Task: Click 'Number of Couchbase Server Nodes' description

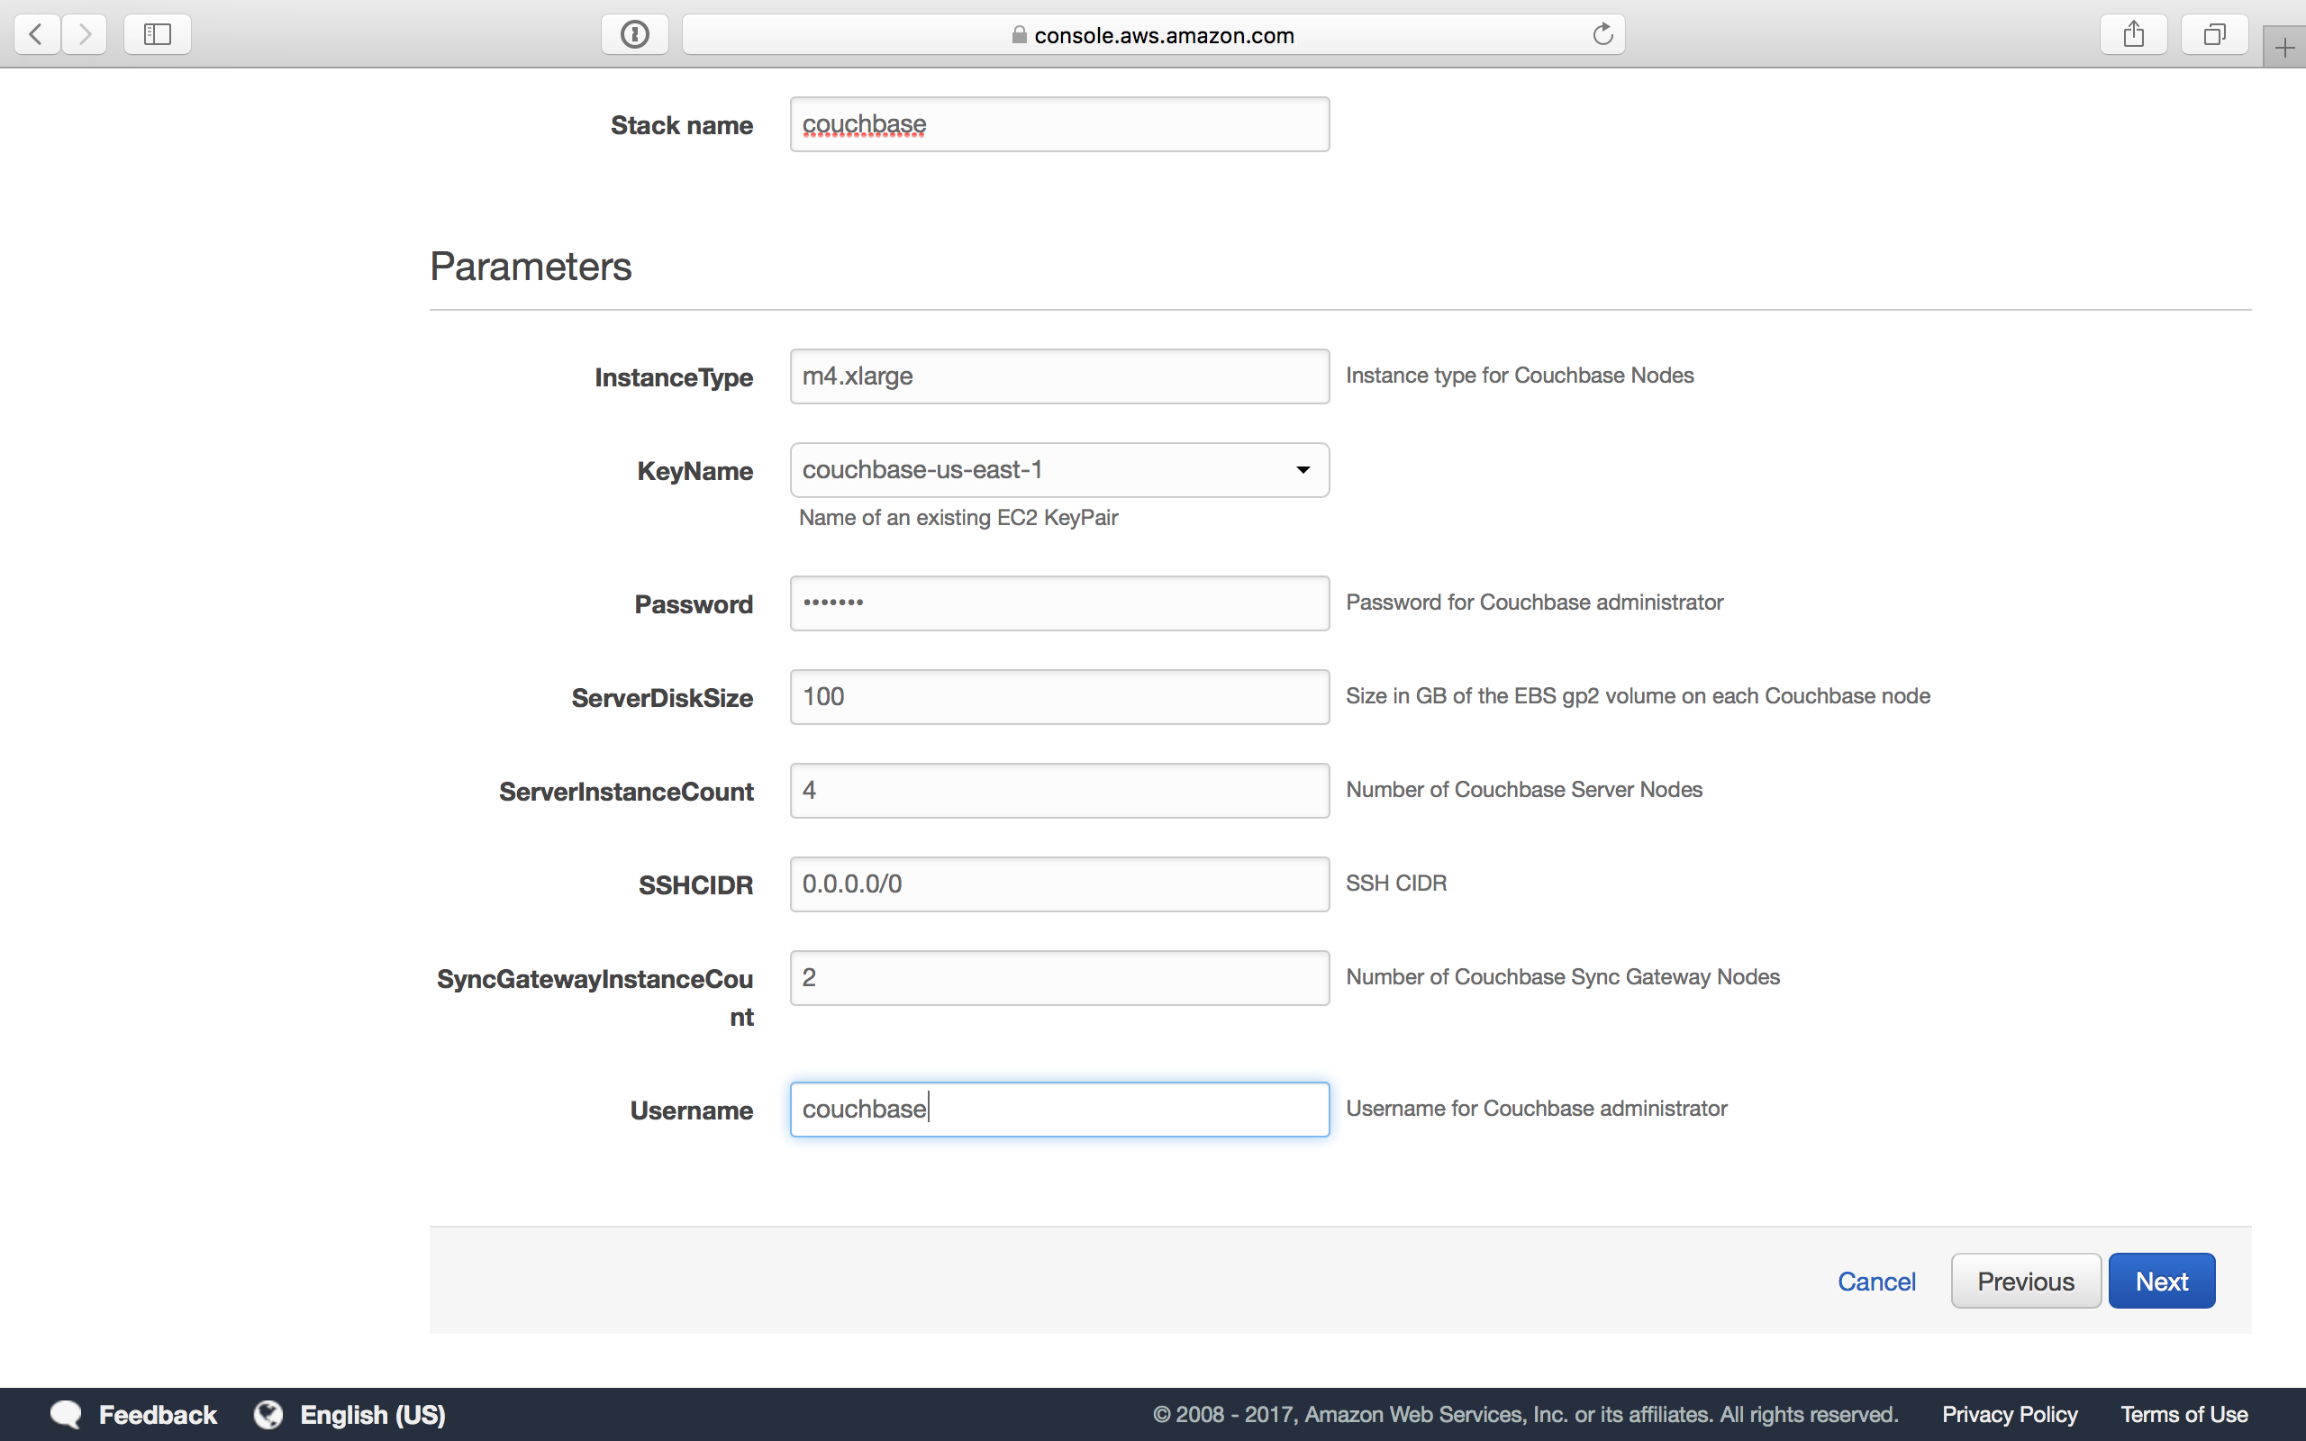Action: [x=1524, y=789]
